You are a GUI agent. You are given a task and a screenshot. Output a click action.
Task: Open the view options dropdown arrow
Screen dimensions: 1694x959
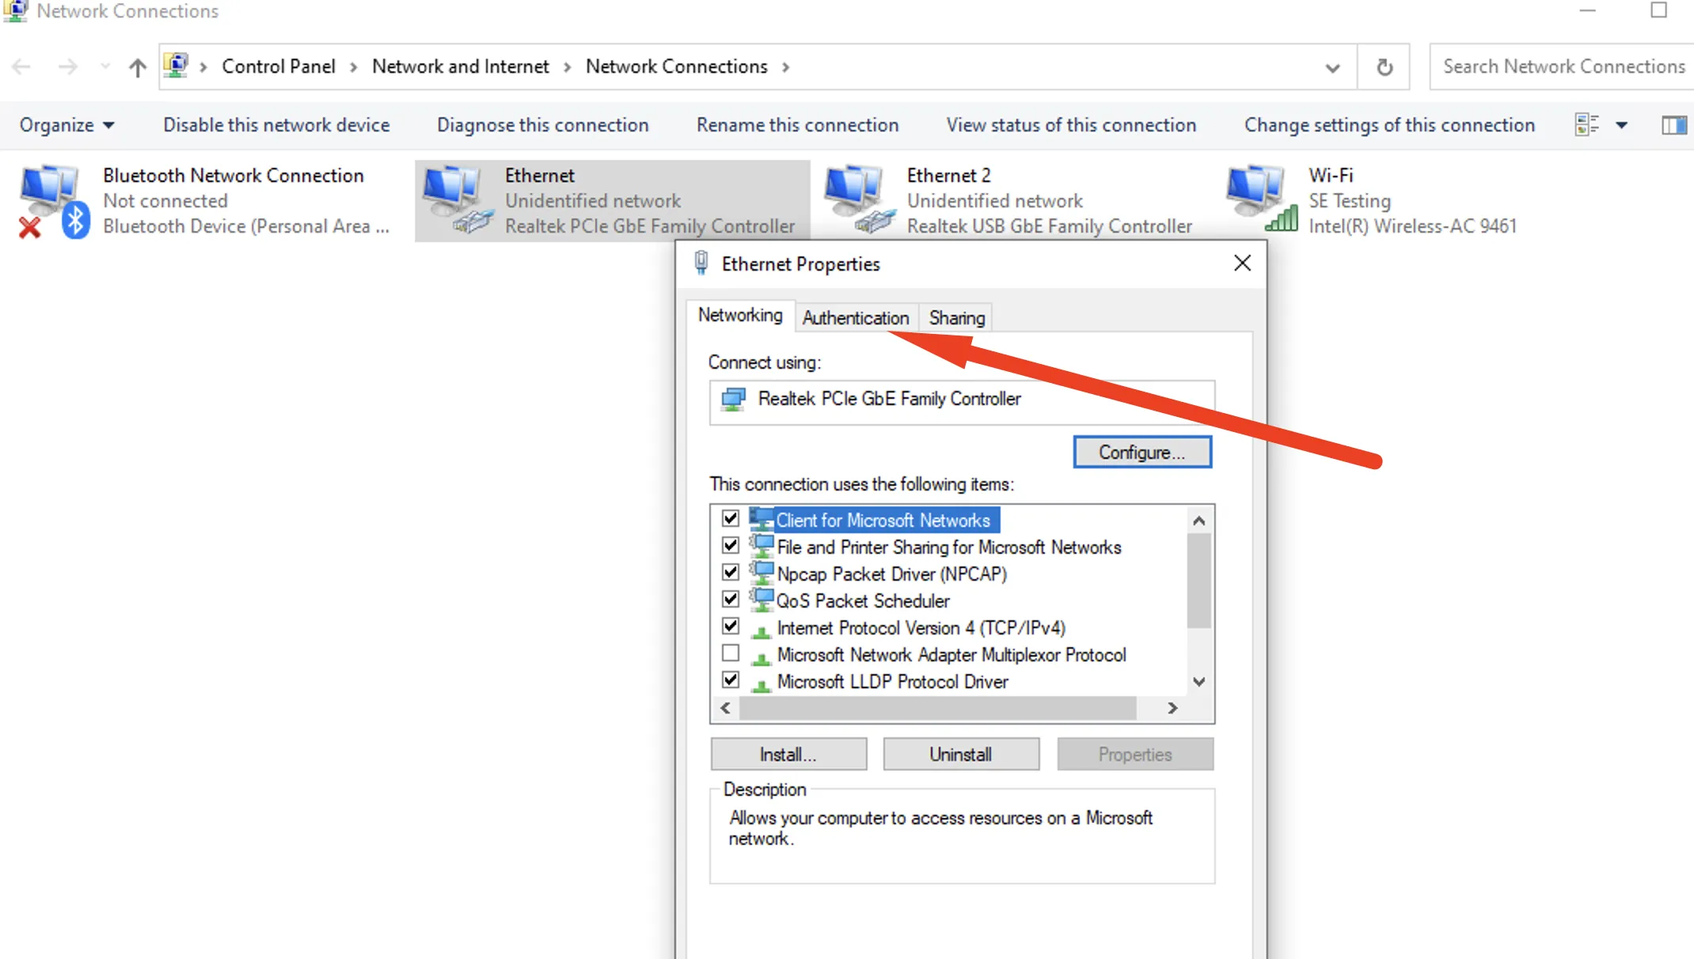[x=1621, y=125]
